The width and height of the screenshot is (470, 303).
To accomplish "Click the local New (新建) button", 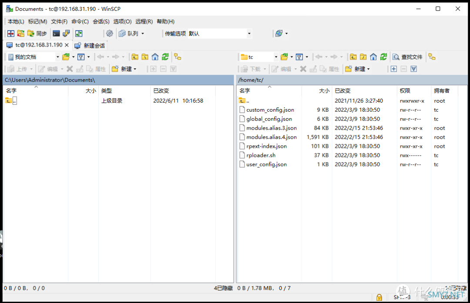I will [x=122, y=69].
